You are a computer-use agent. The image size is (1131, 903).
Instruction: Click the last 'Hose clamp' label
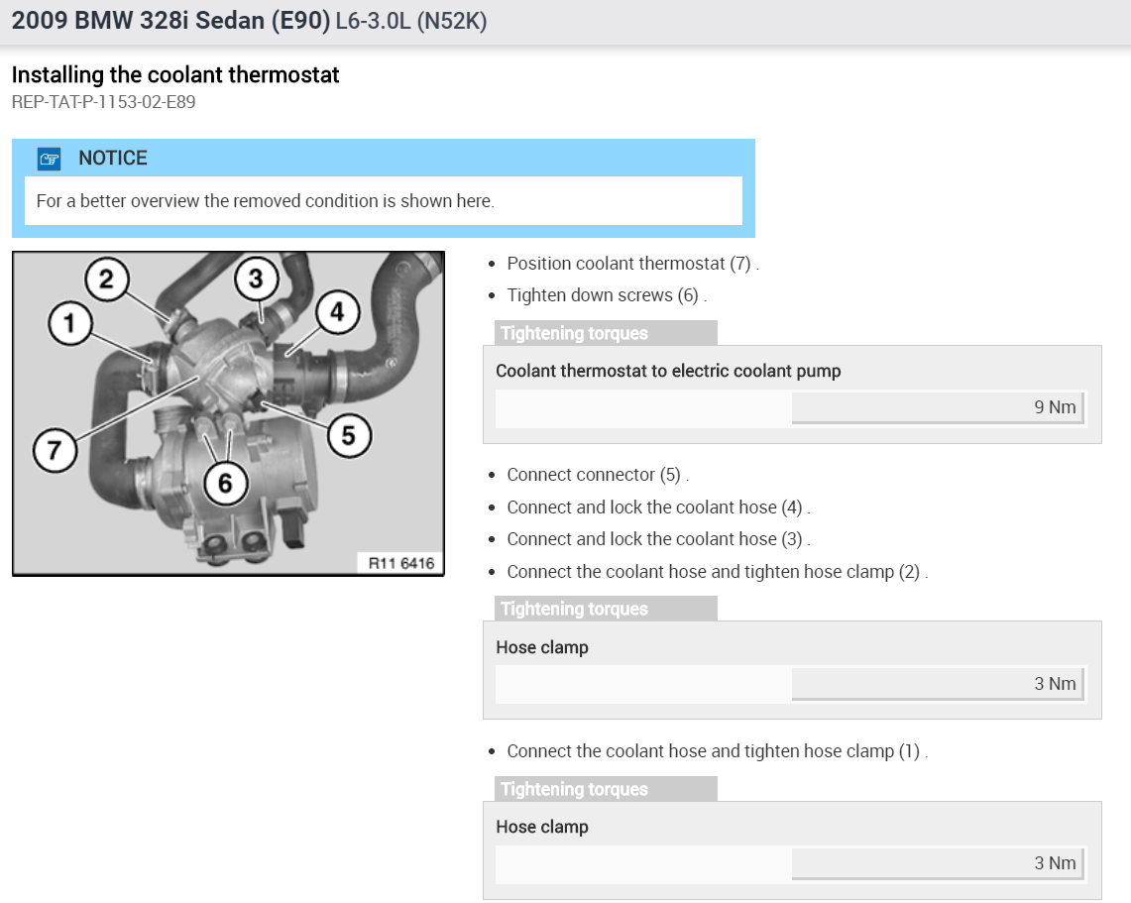[541, 827]
